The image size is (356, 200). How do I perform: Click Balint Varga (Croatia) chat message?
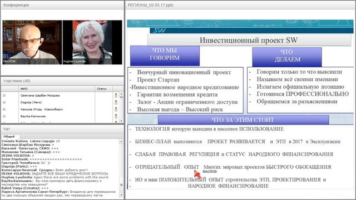pos(25,188)
